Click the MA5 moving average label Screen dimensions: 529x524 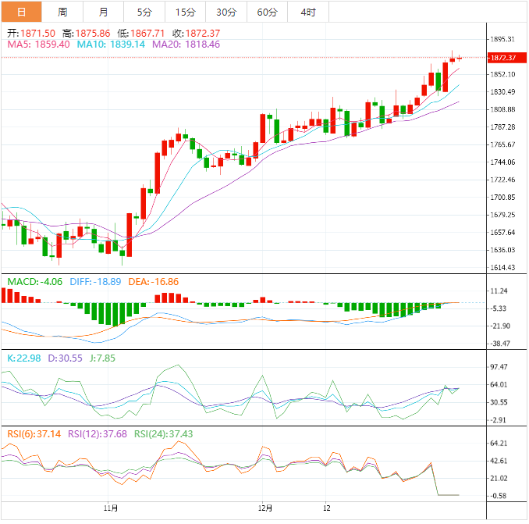[x=38, y=45]
